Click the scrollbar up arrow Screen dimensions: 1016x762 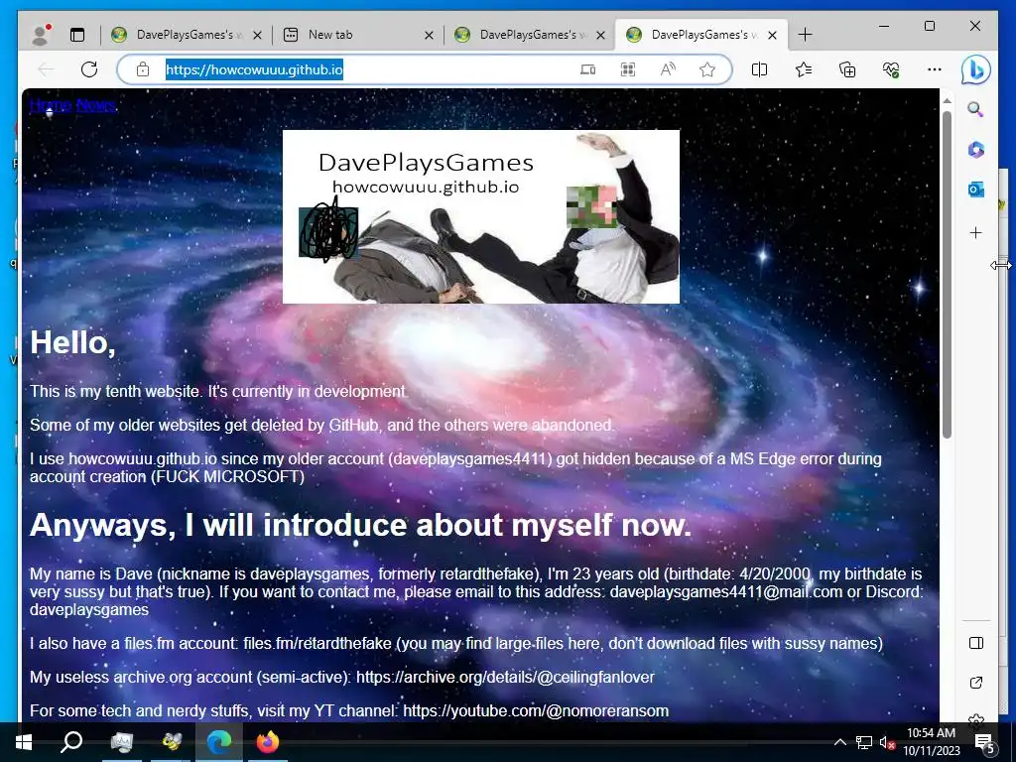click(947, 100)
